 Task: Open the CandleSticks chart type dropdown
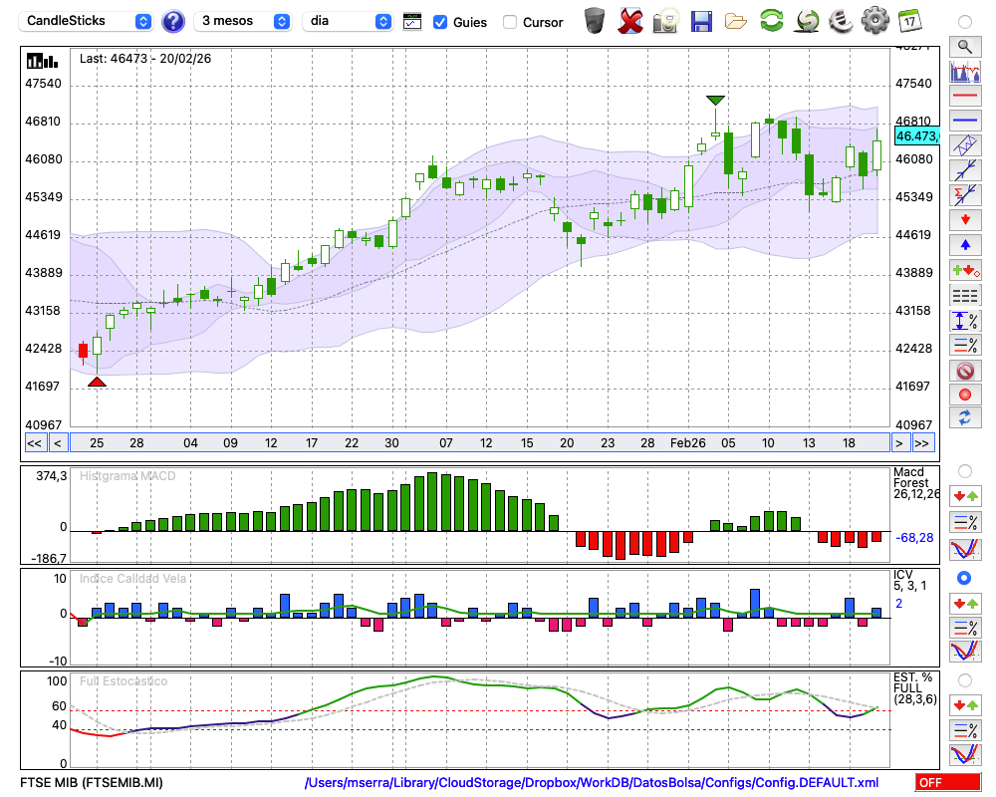[x=88, y=21]
